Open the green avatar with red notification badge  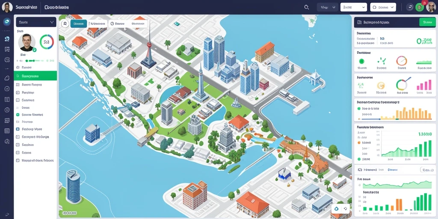point(420,7)
